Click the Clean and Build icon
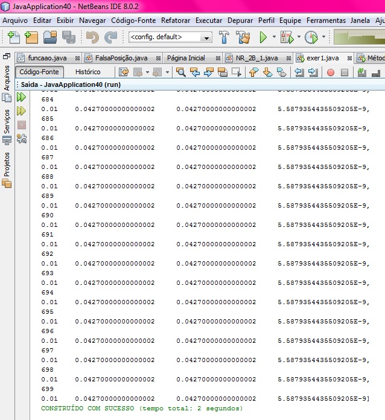The image size is (385, 420). pyautogui.click(x=243, y=37)
